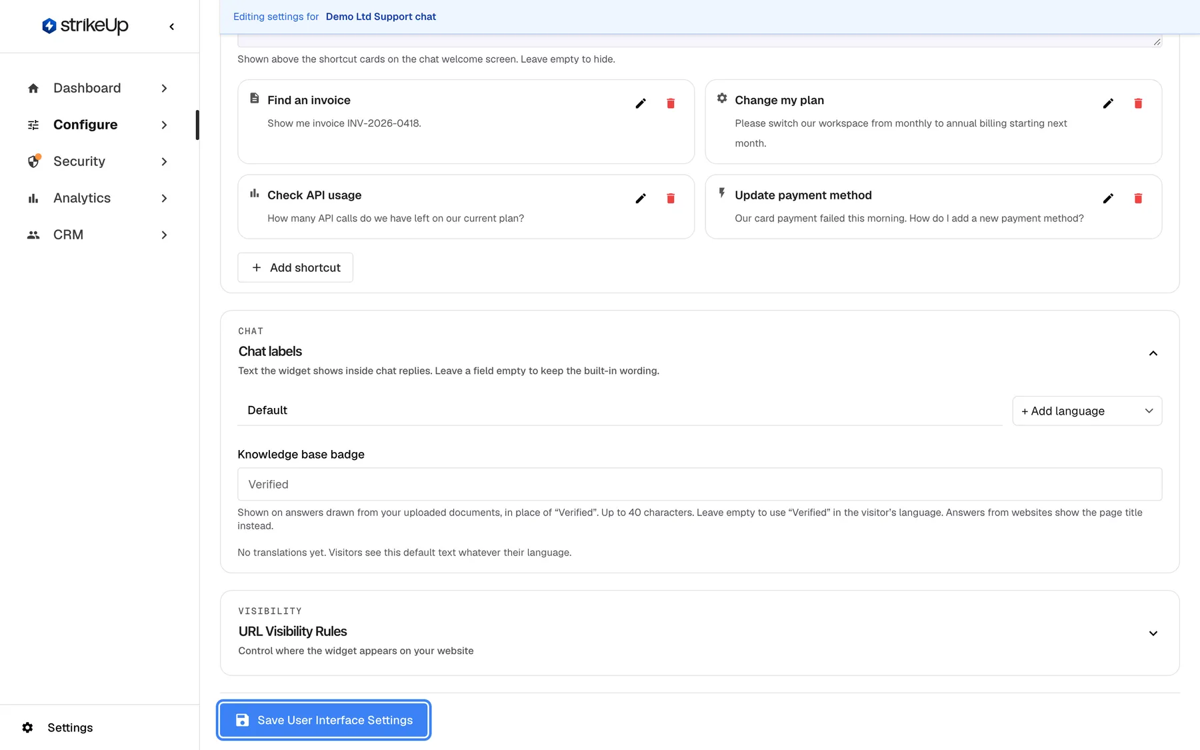Open the Security menu item

[x=99, y=161]
